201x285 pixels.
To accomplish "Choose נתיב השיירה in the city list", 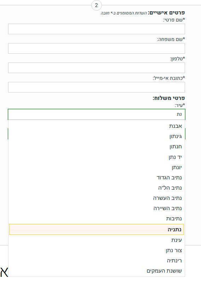I will pos(97,208).
